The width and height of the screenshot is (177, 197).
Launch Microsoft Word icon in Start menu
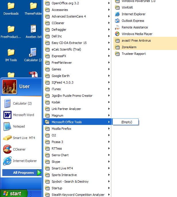(7, 115)
